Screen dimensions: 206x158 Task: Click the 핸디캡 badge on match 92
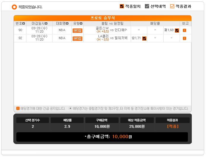pos(78,39)
